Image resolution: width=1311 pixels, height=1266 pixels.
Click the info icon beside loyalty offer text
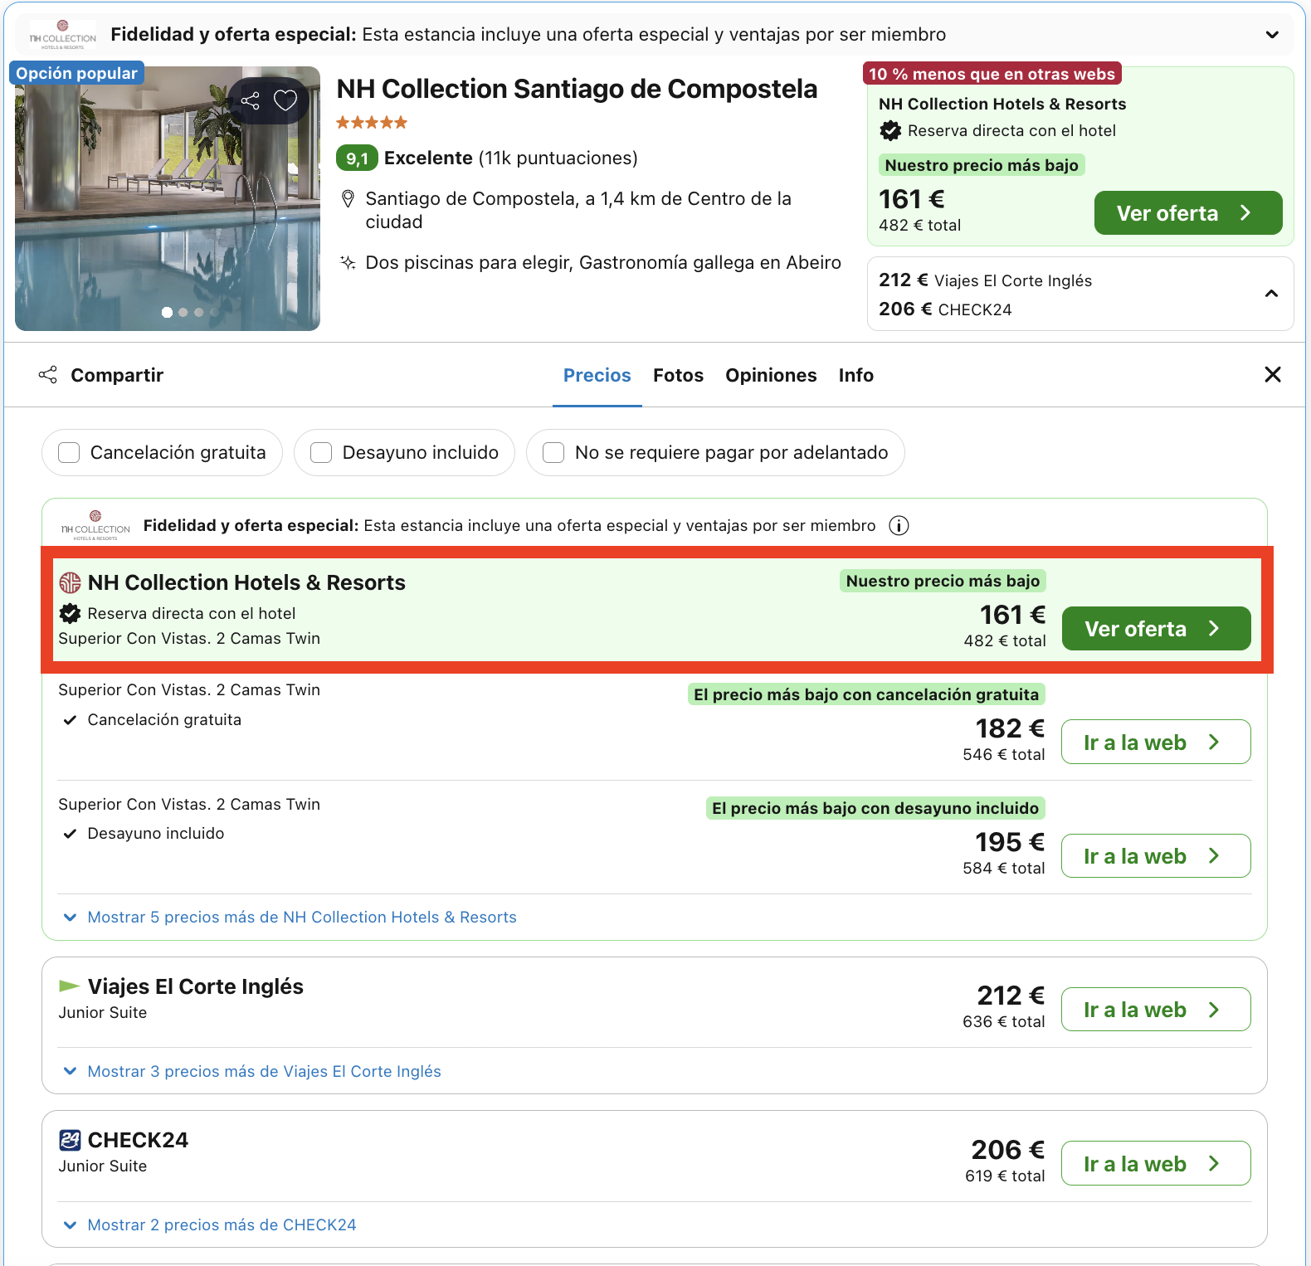tap(899, 526)
